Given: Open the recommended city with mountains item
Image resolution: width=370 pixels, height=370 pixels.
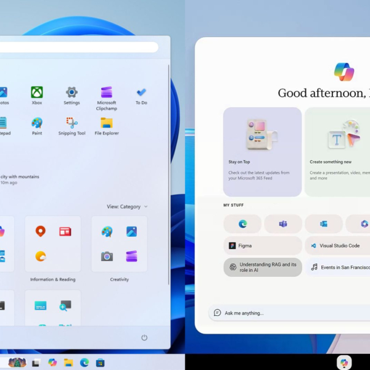Looking at the screenshot, I should pyautogui.click(x=20, y=179).
